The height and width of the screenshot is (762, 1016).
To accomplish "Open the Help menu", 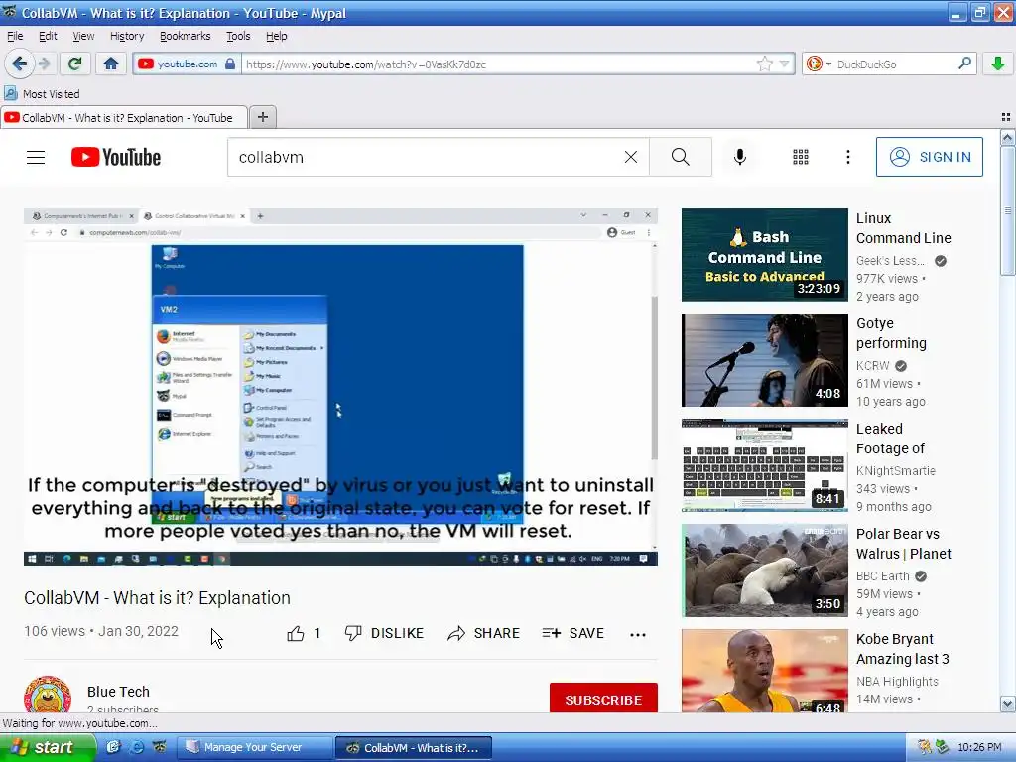I will pos(277,36).
